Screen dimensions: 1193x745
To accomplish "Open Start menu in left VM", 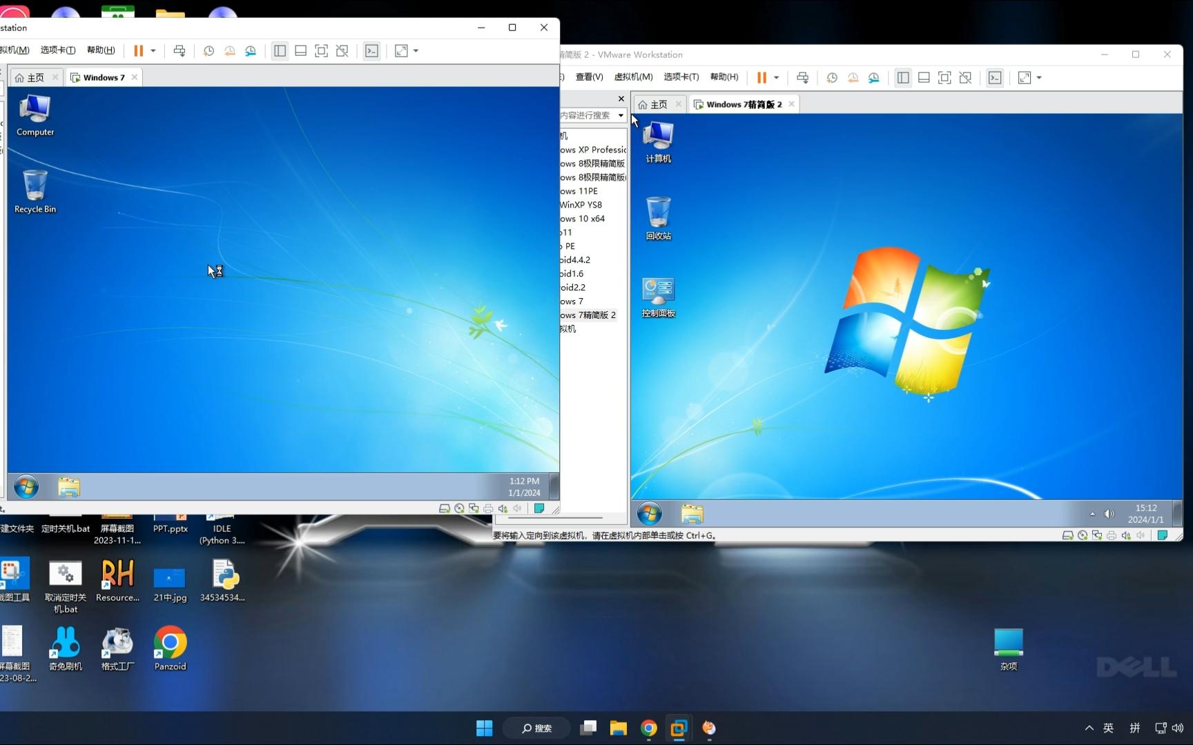I will (26, 487).
